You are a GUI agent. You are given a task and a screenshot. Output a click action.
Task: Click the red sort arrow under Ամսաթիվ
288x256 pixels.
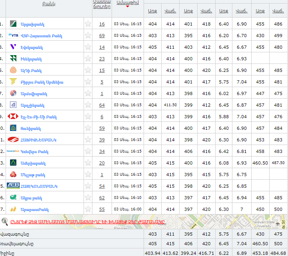click(x=128, y=6)
